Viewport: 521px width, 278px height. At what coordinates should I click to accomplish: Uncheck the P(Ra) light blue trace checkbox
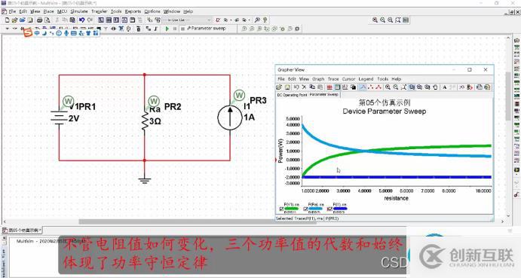pyautogui.click(x=305, y=209)
